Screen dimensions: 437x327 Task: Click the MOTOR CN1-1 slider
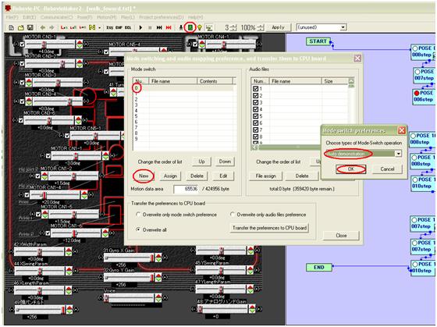coord(76,156)
